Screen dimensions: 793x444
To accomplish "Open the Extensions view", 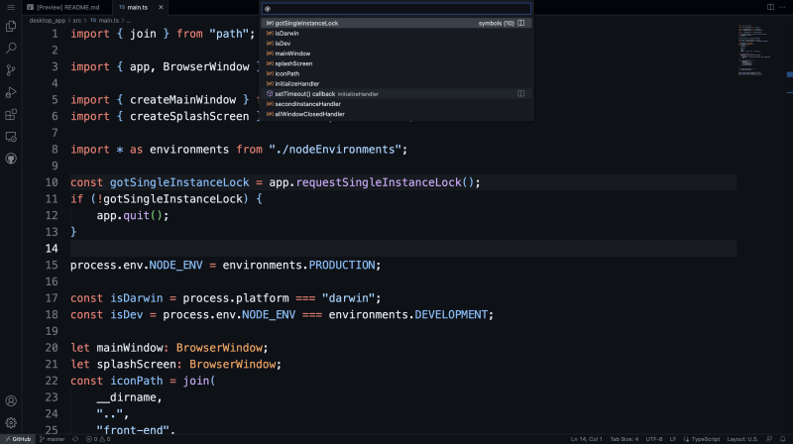I will pos(11,114).
